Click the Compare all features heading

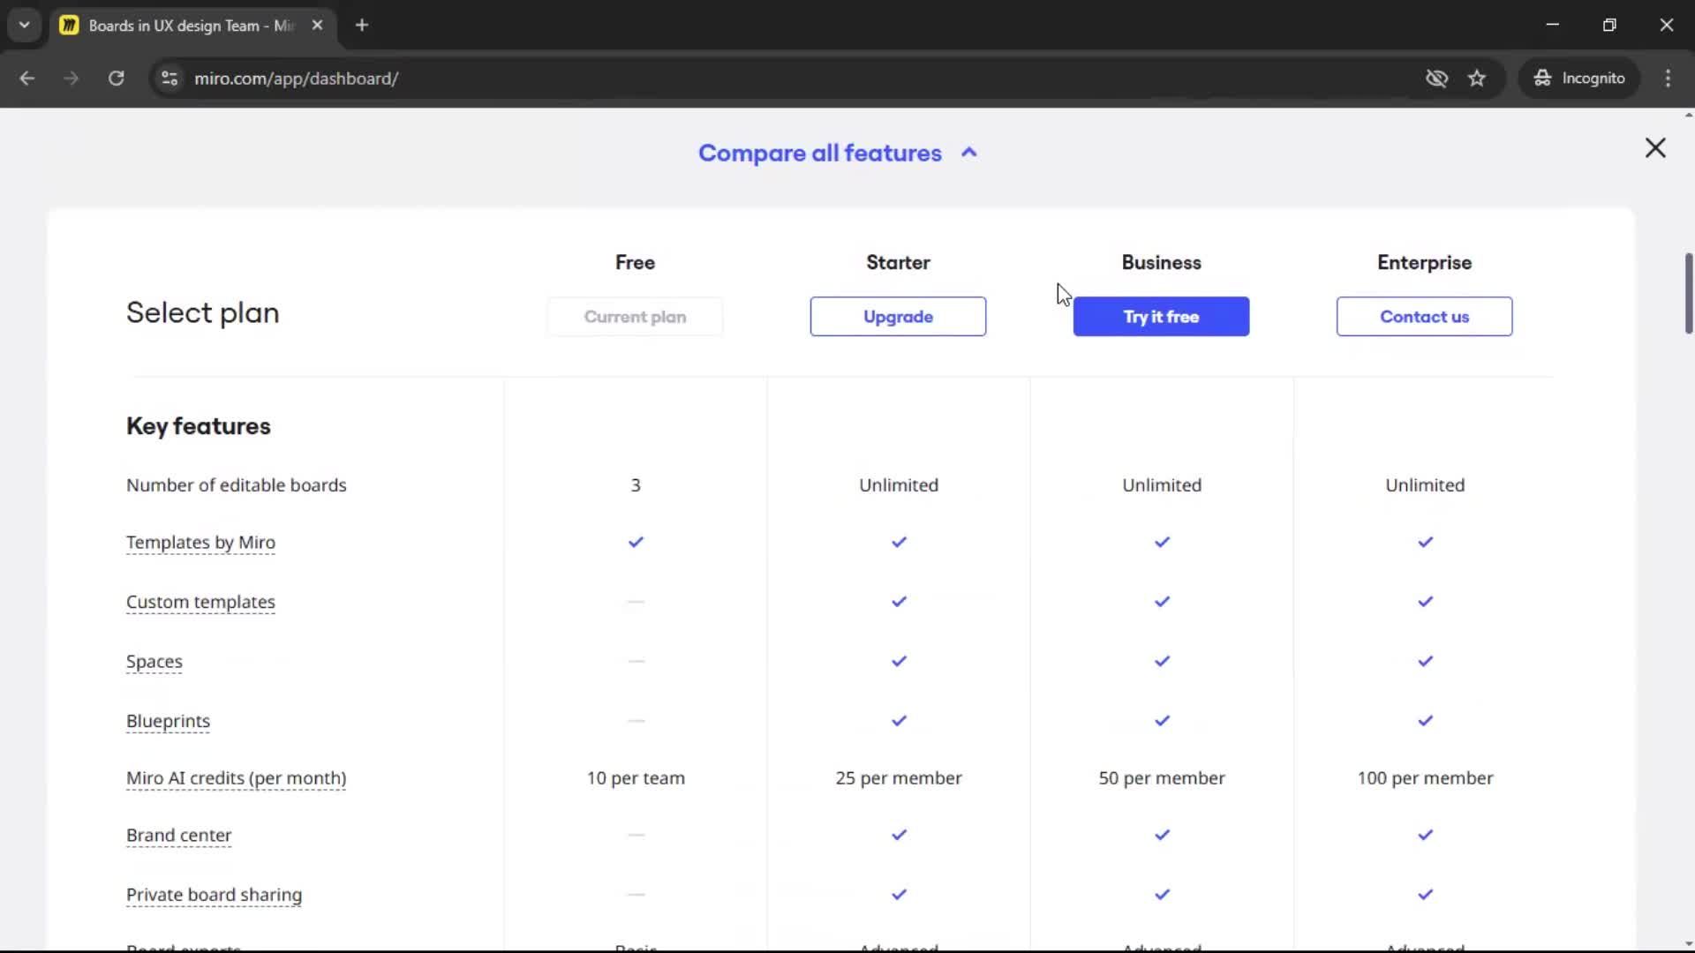[820, 153]
